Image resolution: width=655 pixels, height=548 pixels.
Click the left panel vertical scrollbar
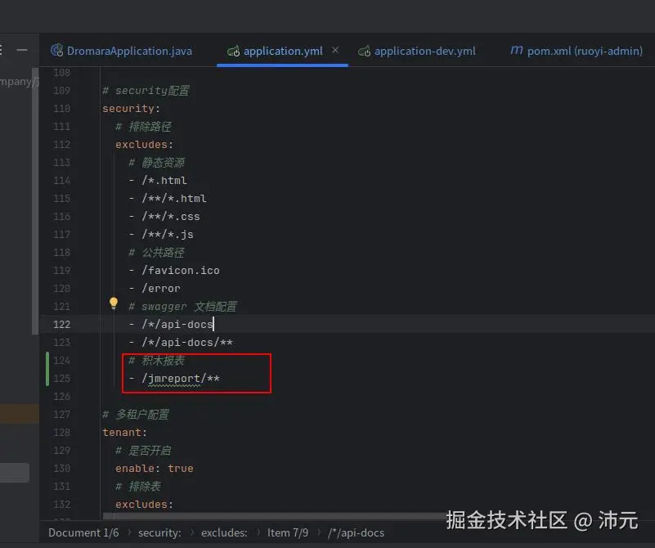coord(35,200)
